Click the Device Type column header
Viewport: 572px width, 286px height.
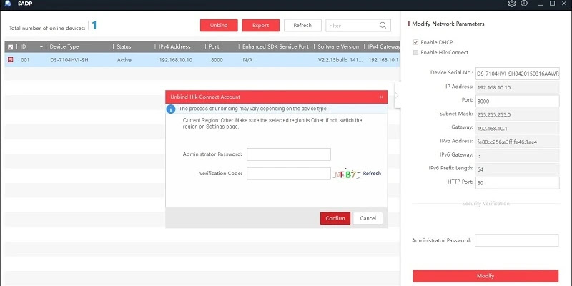tap(64, 46)
